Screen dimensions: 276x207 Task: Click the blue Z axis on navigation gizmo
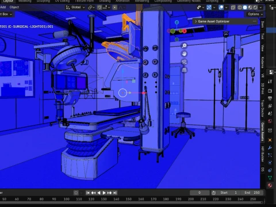pos(177,22)
